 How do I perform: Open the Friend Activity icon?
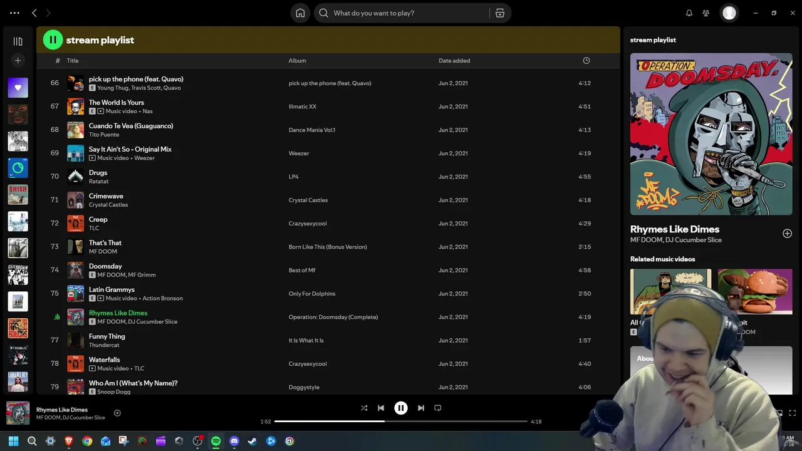click(706, 13)
